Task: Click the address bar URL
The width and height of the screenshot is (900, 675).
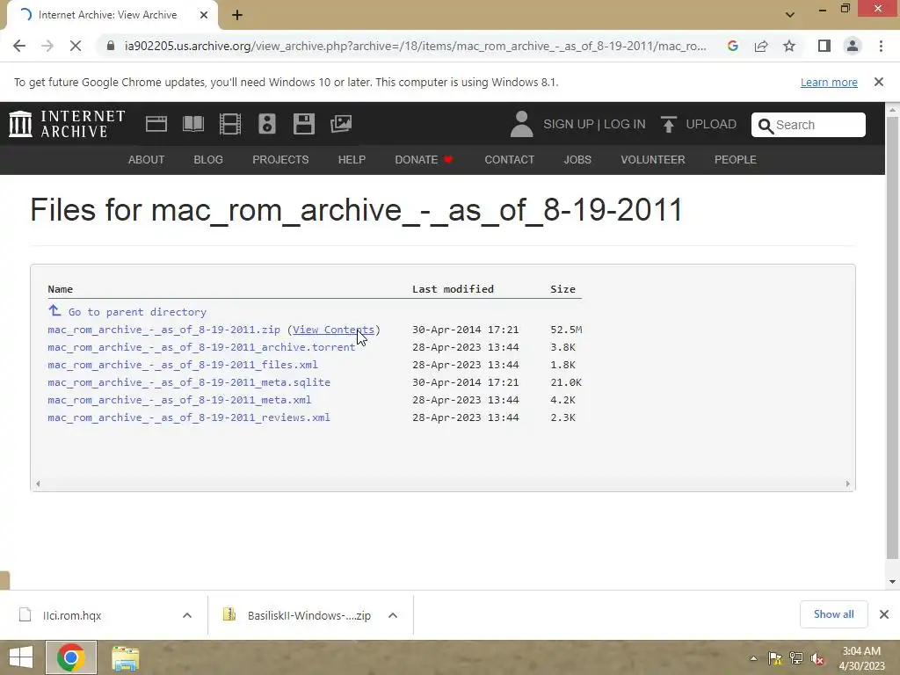Action: (x=415, y=46)
